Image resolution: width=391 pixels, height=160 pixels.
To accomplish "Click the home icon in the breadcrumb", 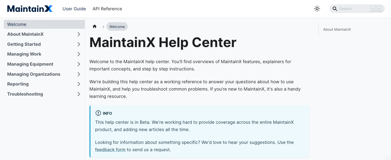I will coord(94,26).
